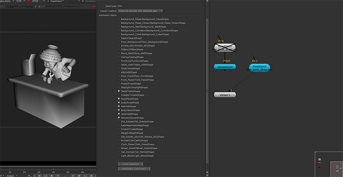Enable Gears/GearsShape checkbox

(x=119, y=38)
